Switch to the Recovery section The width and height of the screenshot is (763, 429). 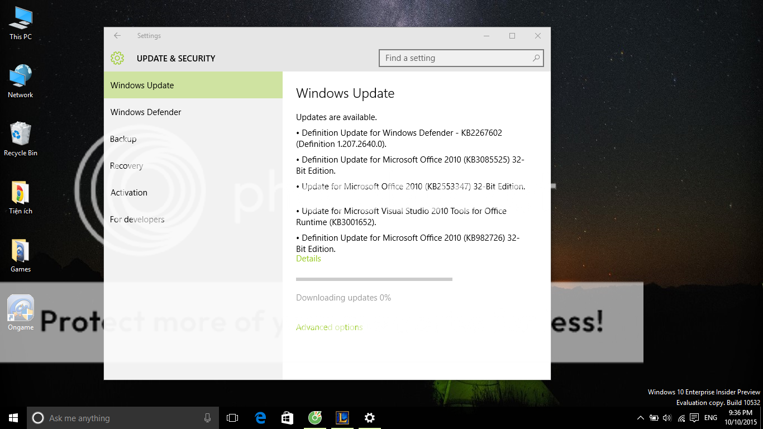click(x=126, y=166)
